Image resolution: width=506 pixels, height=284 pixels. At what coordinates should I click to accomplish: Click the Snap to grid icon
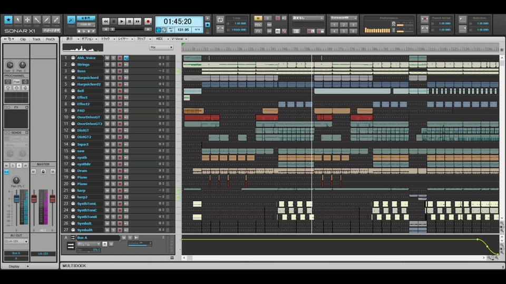click(71, 20)
